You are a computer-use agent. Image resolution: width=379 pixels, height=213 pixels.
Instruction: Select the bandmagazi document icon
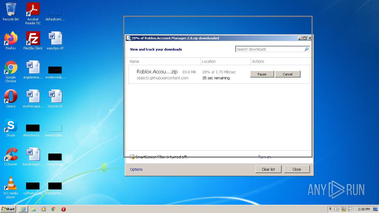[33, 157]
